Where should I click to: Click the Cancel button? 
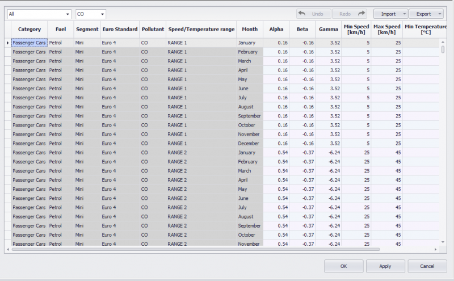pyautogui.click(x=427, y=266)
